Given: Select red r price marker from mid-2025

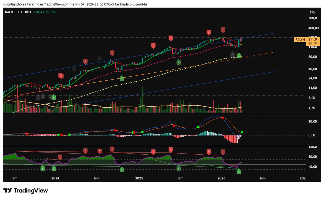Looking at the screenshot, I should coord(171,38).
